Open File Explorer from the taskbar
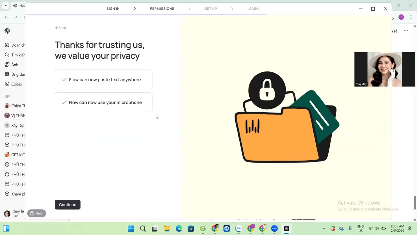Viewport: 417px width, 235px height. click(x=167, y=228)
